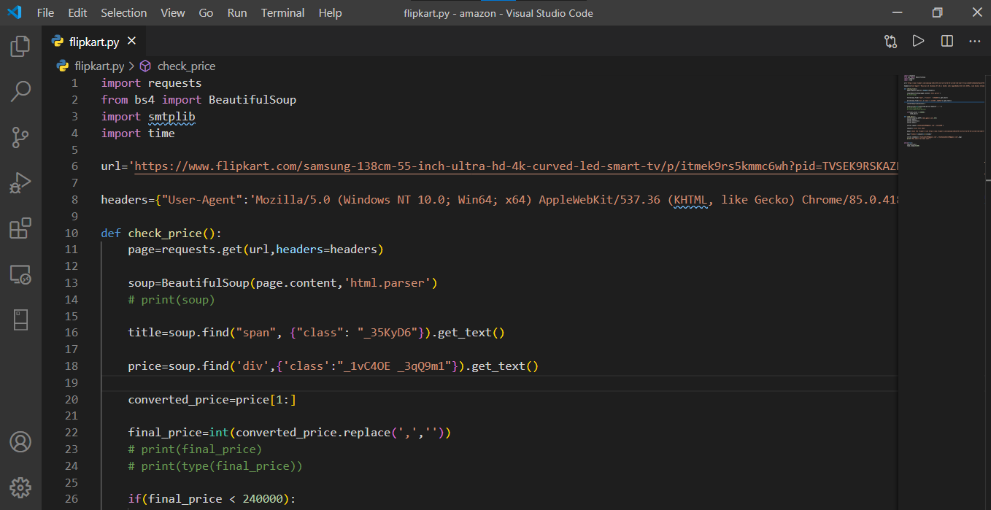Click 'html.parser' string on line 13
The width and height of the screenshot is (991, 510).
[390, 283]
